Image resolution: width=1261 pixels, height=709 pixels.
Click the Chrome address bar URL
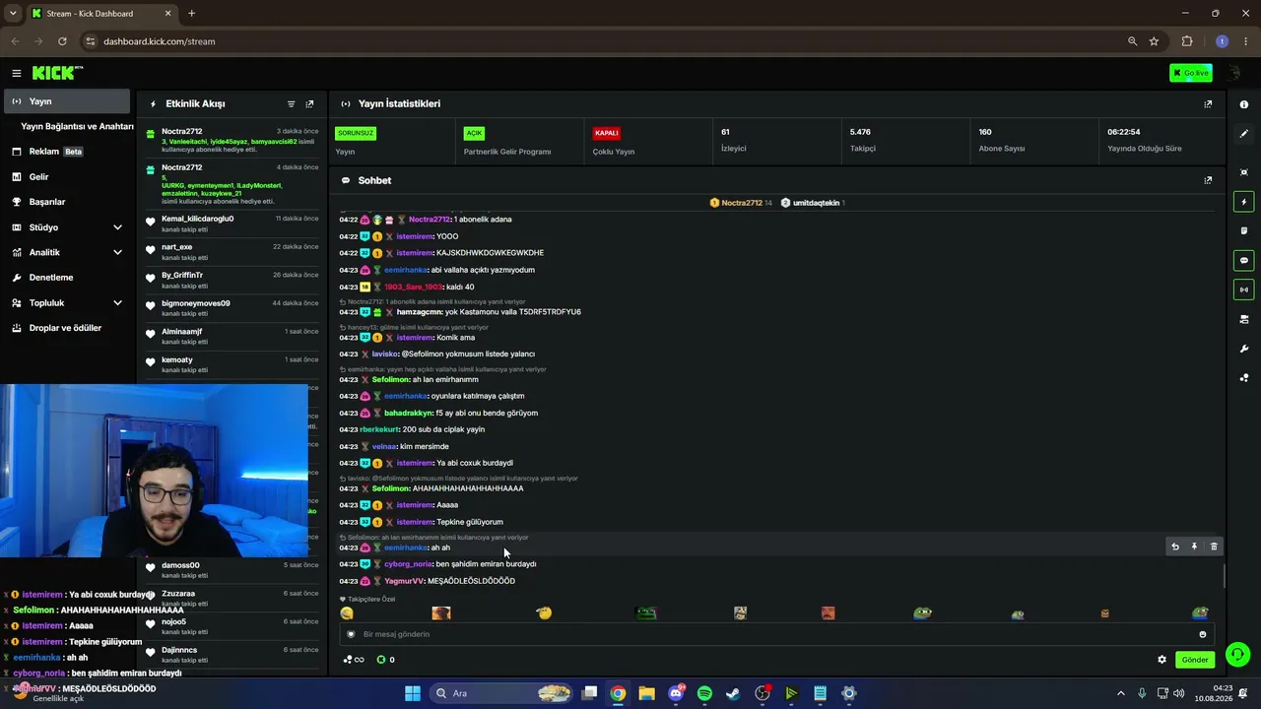pos(160,41)
